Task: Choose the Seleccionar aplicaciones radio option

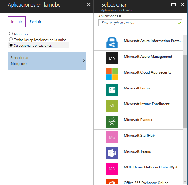Action: [11, 45]
